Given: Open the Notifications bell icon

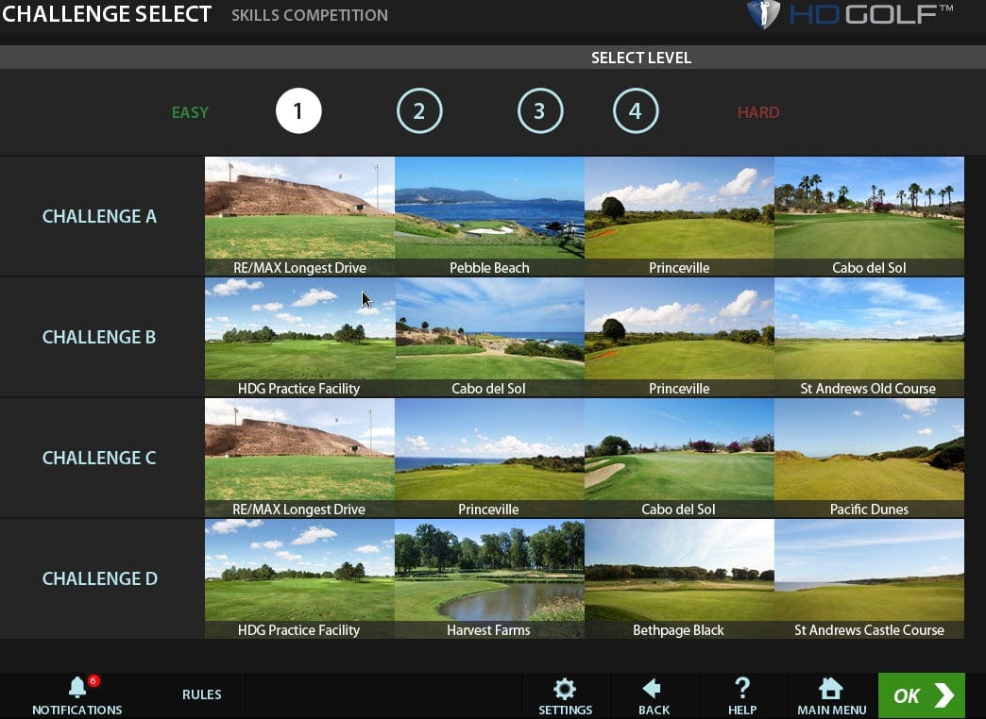Looking at the screenshot, I should tap(77, 689).
